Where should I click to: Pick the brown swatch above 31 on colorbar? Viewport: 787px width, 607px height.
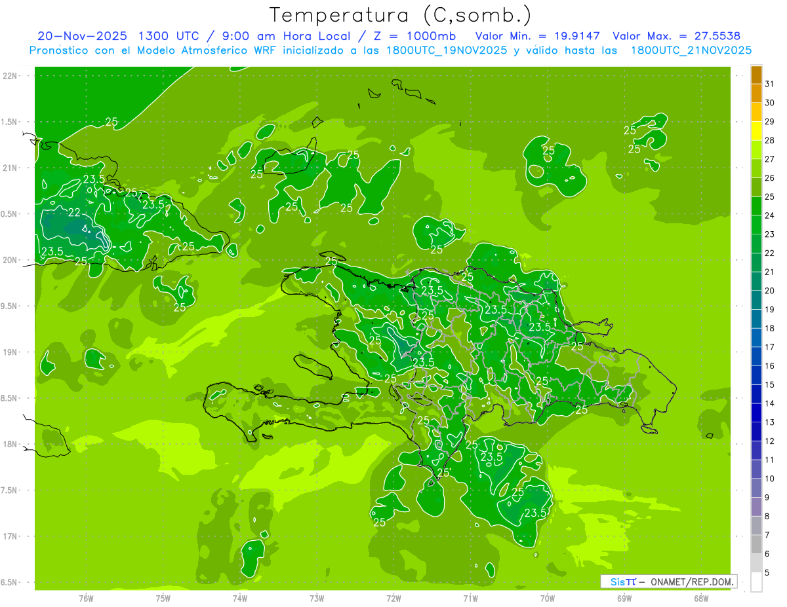pyautogui.click(x=756, y=75)
